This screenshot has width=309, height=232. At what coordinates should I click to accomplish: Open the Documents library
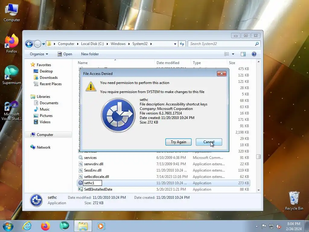pos(49,103)
